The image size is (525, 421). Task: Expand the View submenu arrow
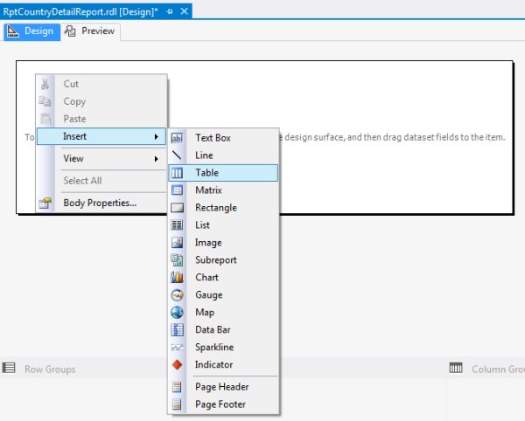pos(156,159)
